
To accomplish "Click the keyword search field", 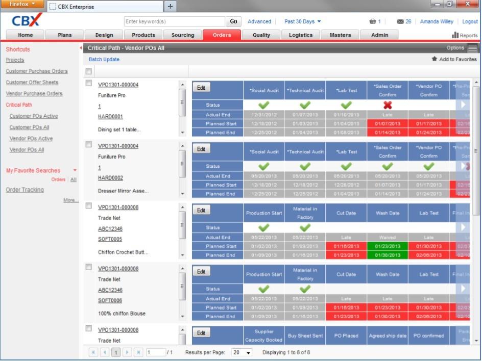I will (175, 21).
